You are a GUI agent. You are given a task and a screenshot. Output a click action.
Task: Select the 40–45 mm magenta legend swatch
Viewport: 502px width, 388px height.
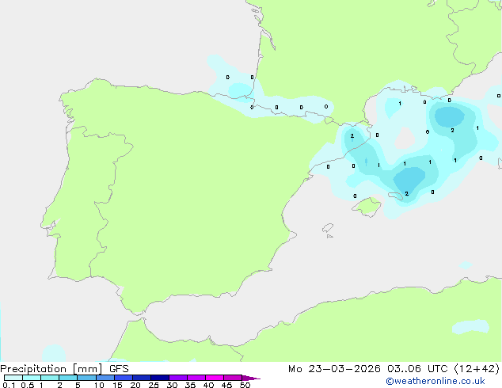pyautogui.click(x=215, y=378)
